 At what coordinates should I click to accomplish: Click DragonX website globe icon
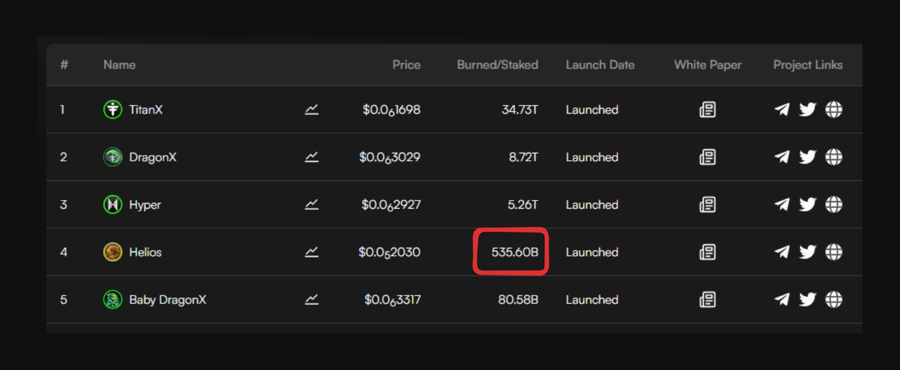[x=834, y=157]
